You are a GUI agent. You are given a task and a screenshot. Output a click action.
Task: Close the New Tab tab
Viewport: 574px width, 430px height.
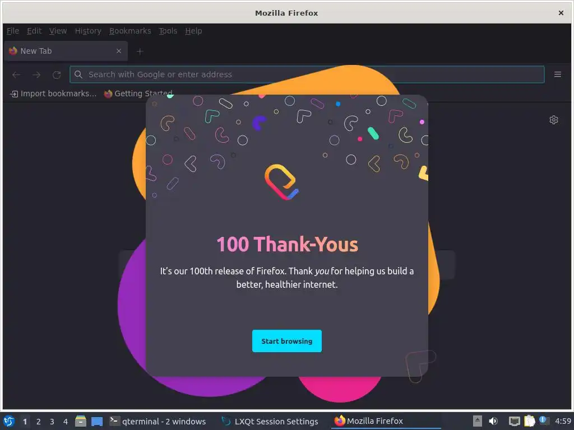click(x=119, y=51)
